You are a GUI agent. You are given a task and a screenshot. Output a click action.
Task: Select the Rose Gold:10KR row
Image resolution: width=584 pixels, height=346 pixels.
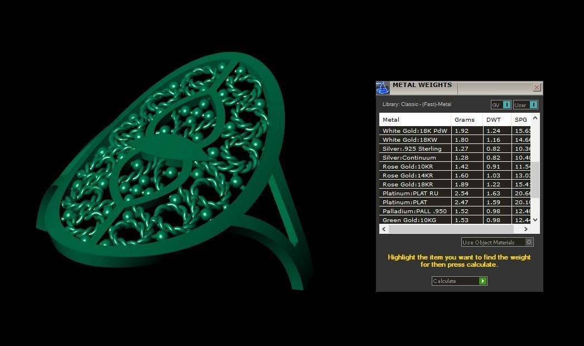click(455, 166)
